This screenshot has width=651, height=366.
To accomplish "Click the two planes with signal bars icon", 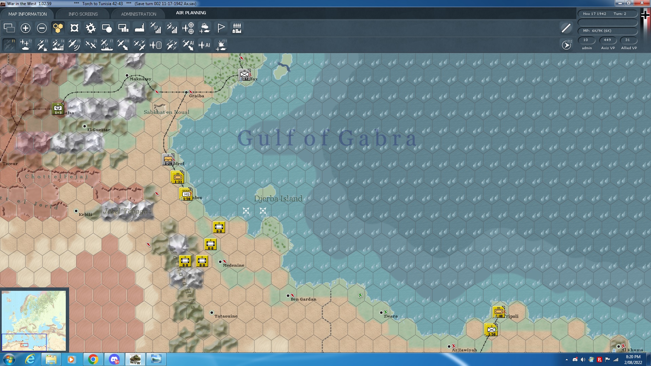I will point(172,28).
